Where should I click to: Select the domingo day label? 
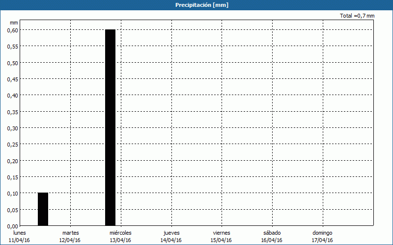point(323,233)
